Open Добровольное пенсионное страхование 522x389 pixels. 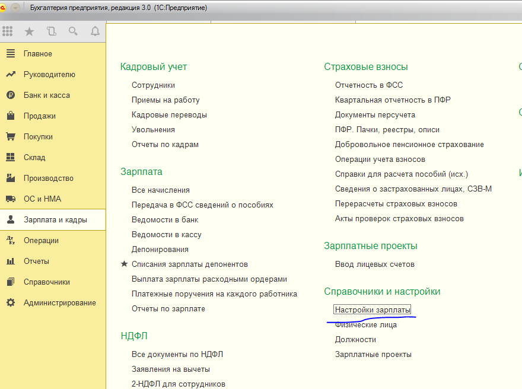[x=409, y=145]
